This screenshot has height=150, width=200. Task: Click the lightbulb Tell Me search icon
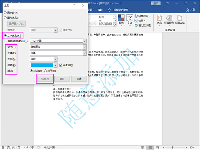109,10
